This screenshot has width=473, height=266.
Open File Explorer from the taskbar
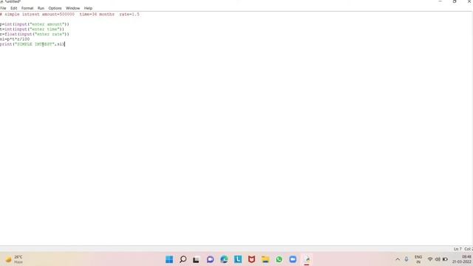click(x=265, y=259)
